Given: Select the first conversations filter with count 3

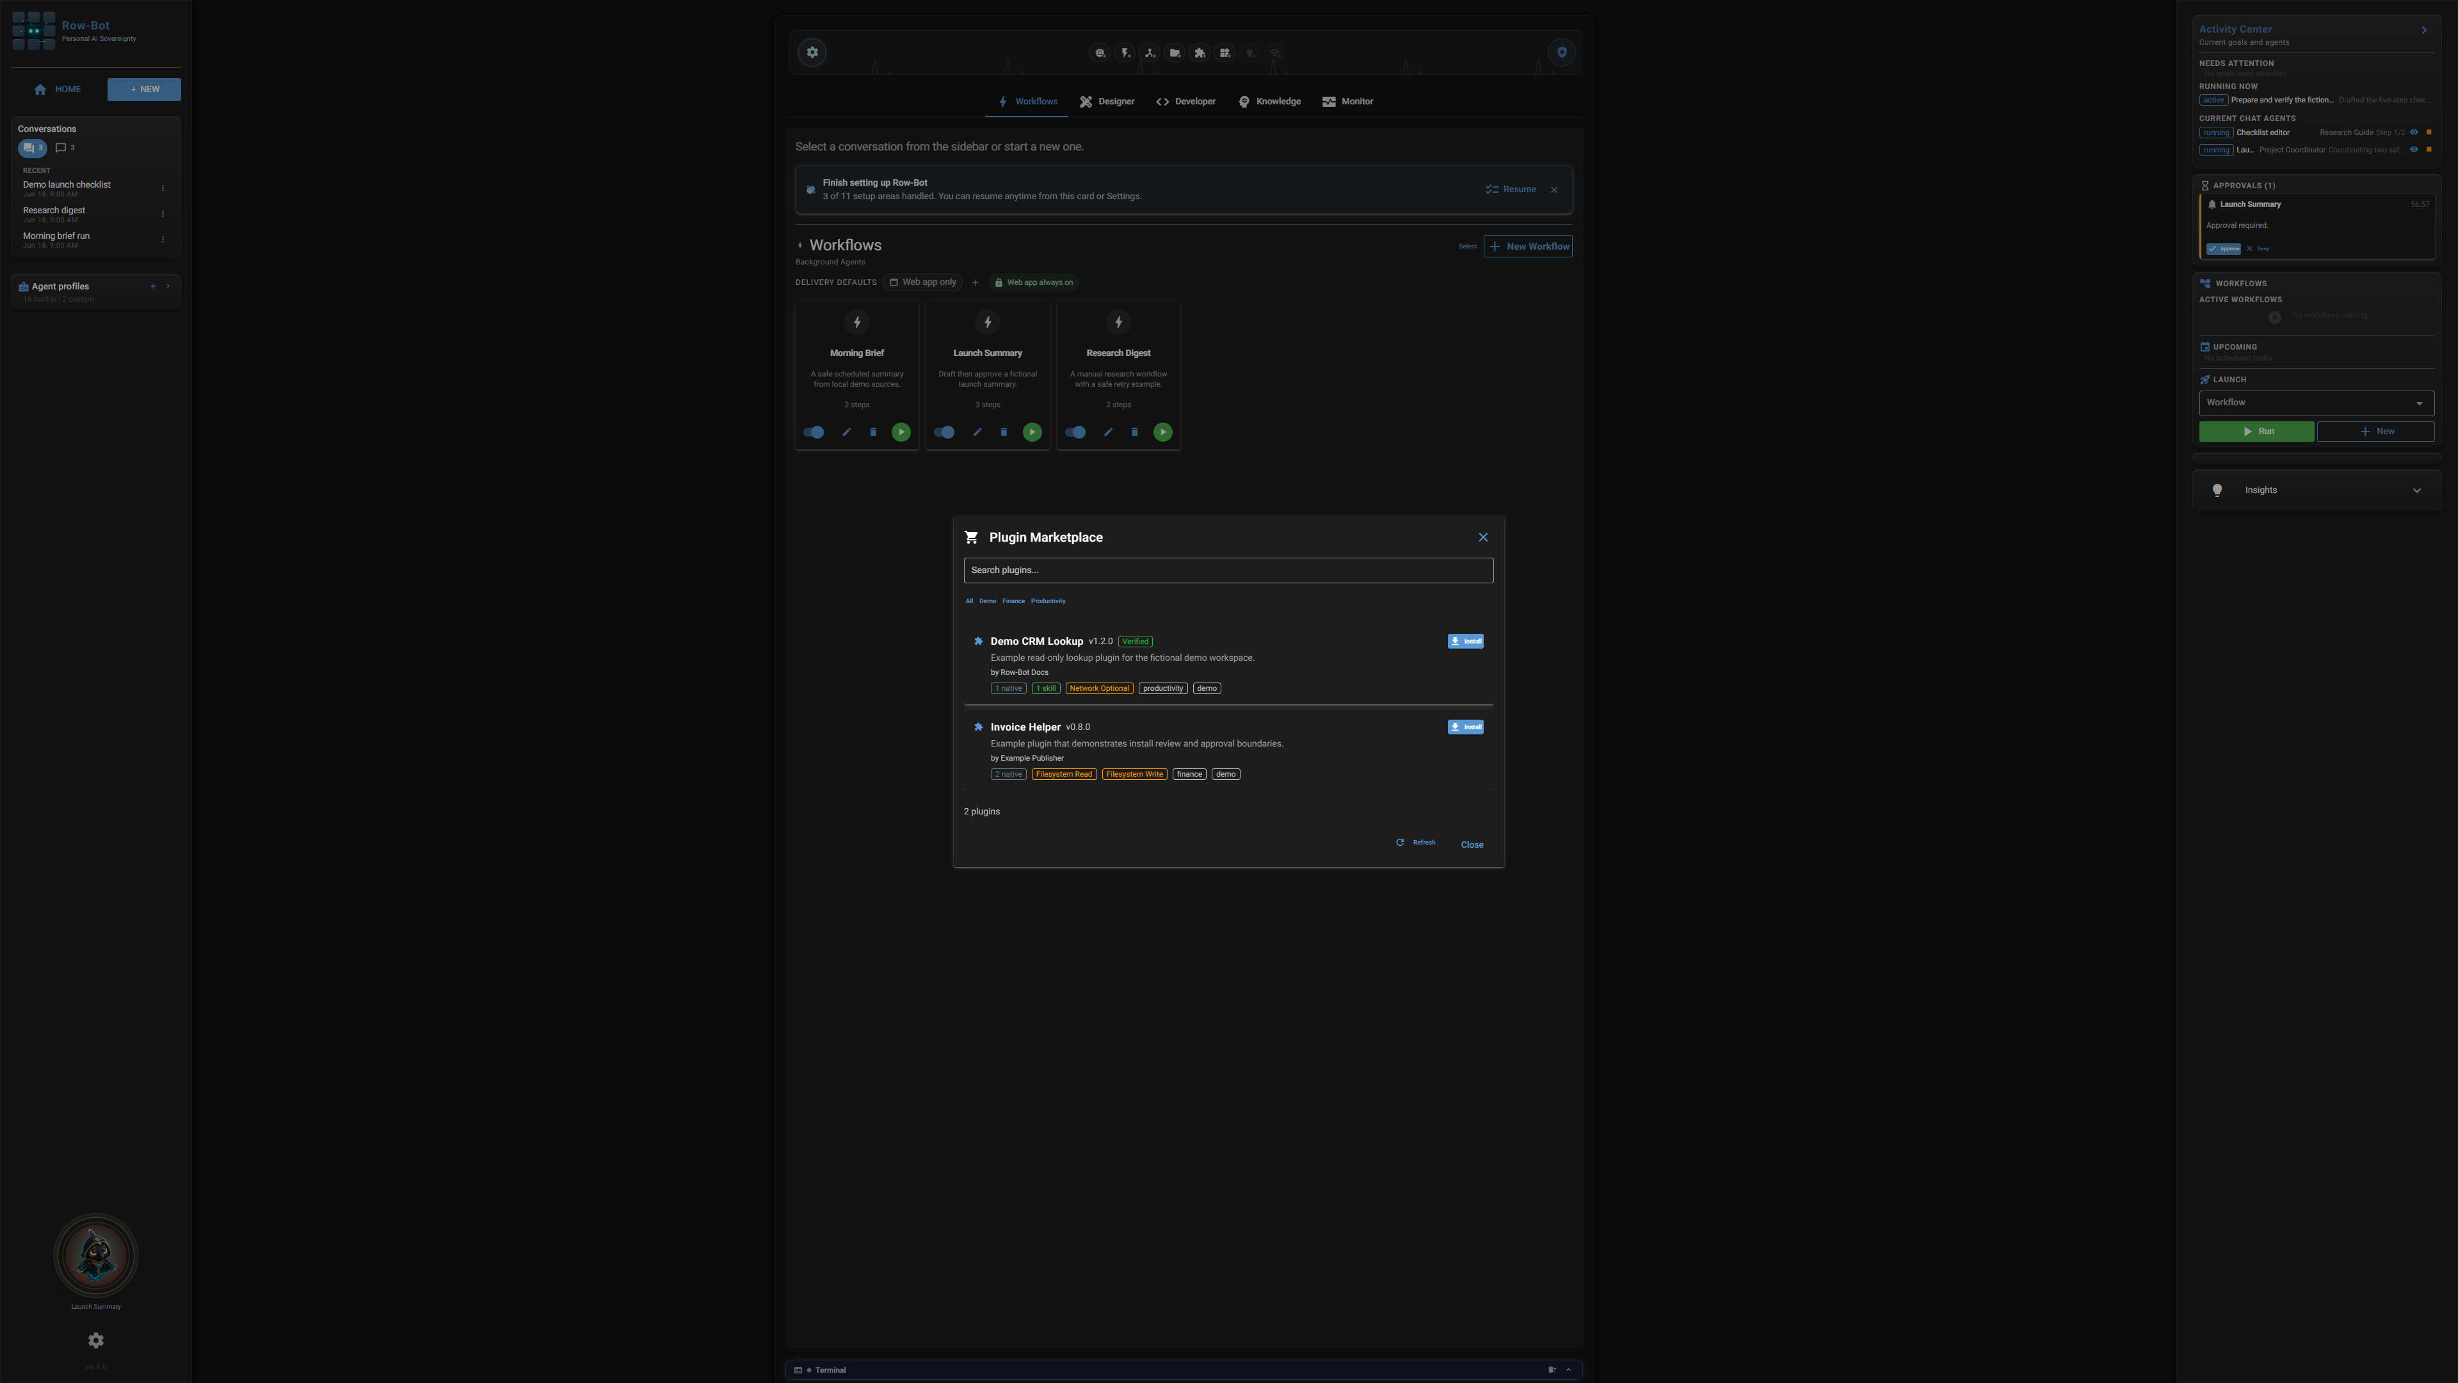Looking at the screenshot, I should click(33, 148).
